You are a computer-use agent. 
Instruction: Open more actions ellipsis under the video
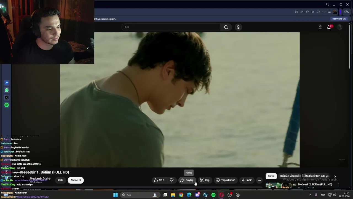259,180
